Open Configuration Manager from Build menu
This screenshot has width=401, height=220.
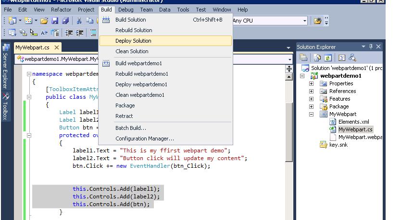(166, 139)
